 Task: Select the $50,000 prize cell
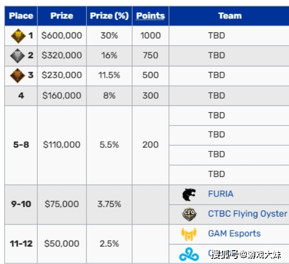point(62,244)
